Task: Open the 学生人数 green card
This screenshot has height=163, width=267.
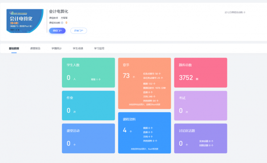Action: [x=89, y=73]
